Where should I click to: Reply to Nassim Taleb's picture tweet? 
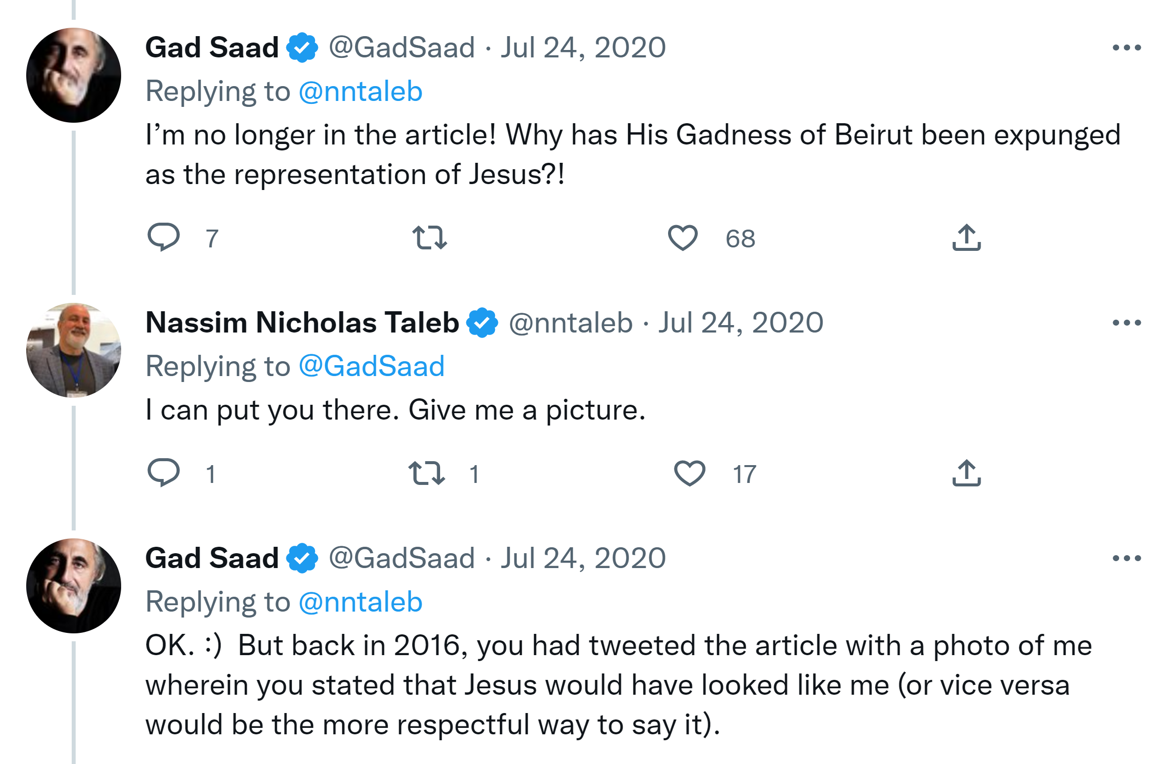tap(164, 473)
